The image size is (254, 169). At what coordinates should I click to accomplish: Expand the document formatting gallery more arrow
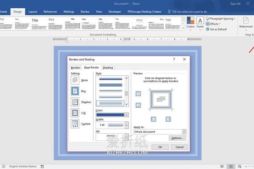[183, 28]
